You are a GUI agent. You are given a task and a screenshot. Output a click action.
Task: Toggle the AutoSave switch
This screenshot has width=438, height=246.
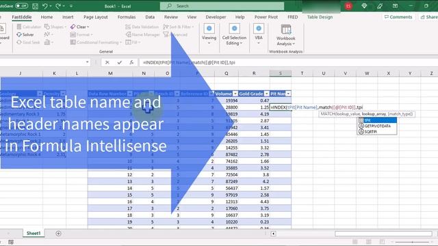click(21, 6)
